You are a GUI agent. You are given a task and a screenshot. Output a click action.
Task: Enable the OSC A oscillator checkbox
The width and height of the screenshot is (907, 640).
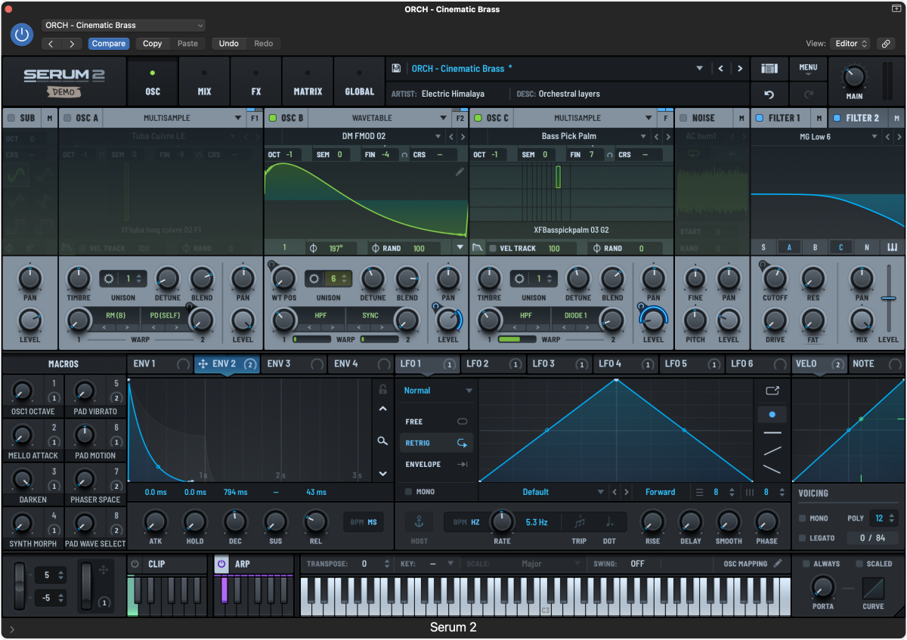[x=67, y=118]
